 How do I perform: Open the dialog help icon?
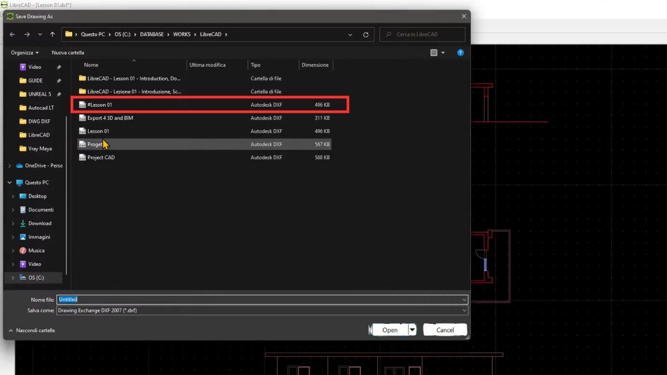pos(460,53)
